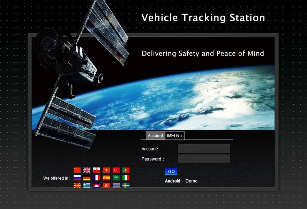This screenshot has width=307, height=209.
Task: Choose the Spanish flag language
Action: click(106, 178)
